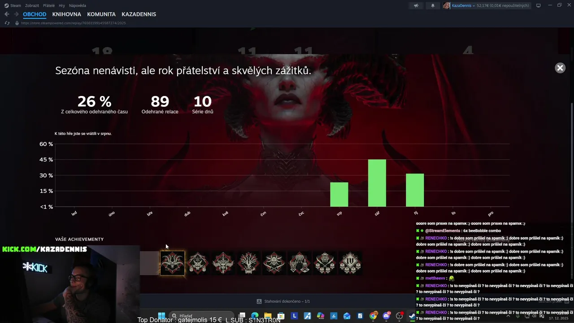Open the Zobrazit menu
This screenshot has width=574, height=323.
[x=32, y=5]
